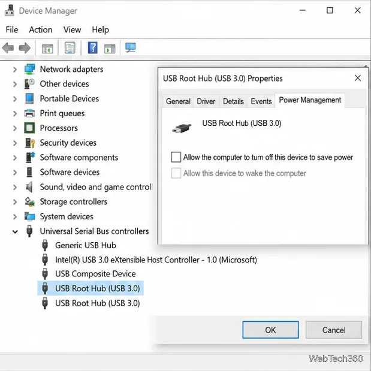Click the Generic USB Hub plug icon
Viewport: 371px width, 371px height.
45,245
